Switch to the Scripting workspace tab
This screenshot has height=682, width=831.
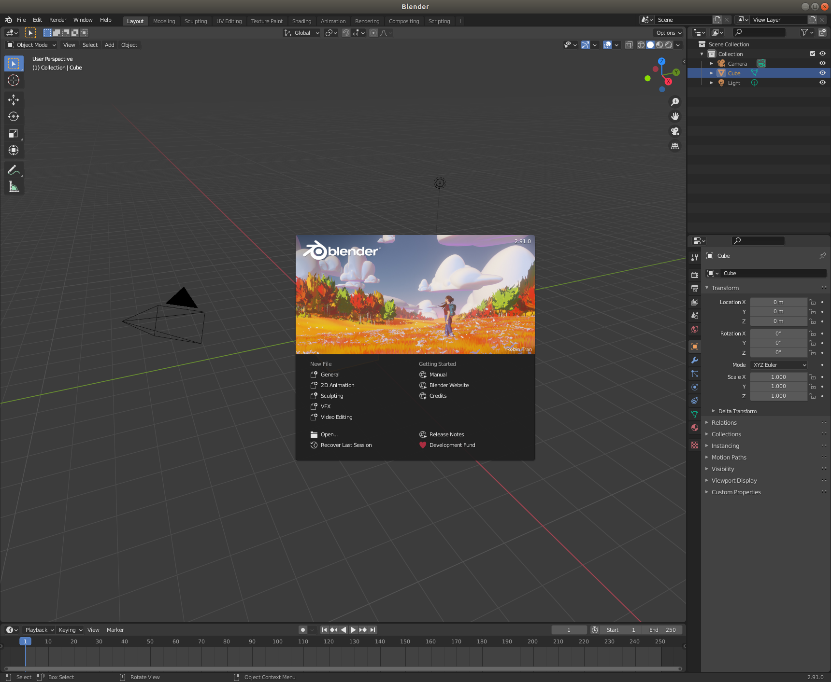point(439,21)
